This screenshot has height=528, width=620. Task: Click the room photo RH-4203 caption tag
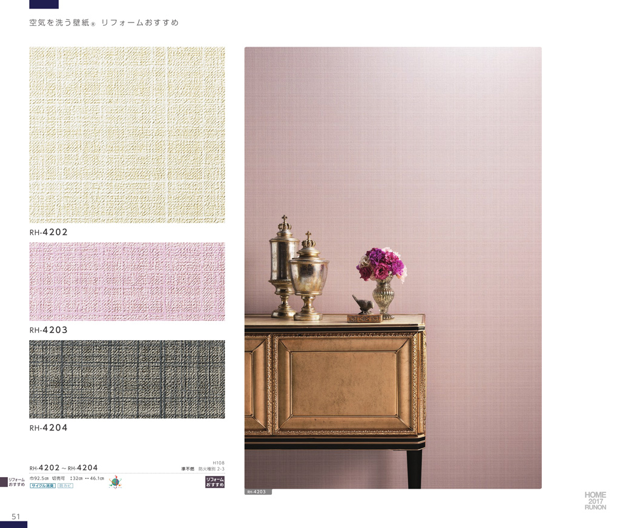tap(258, 492)
